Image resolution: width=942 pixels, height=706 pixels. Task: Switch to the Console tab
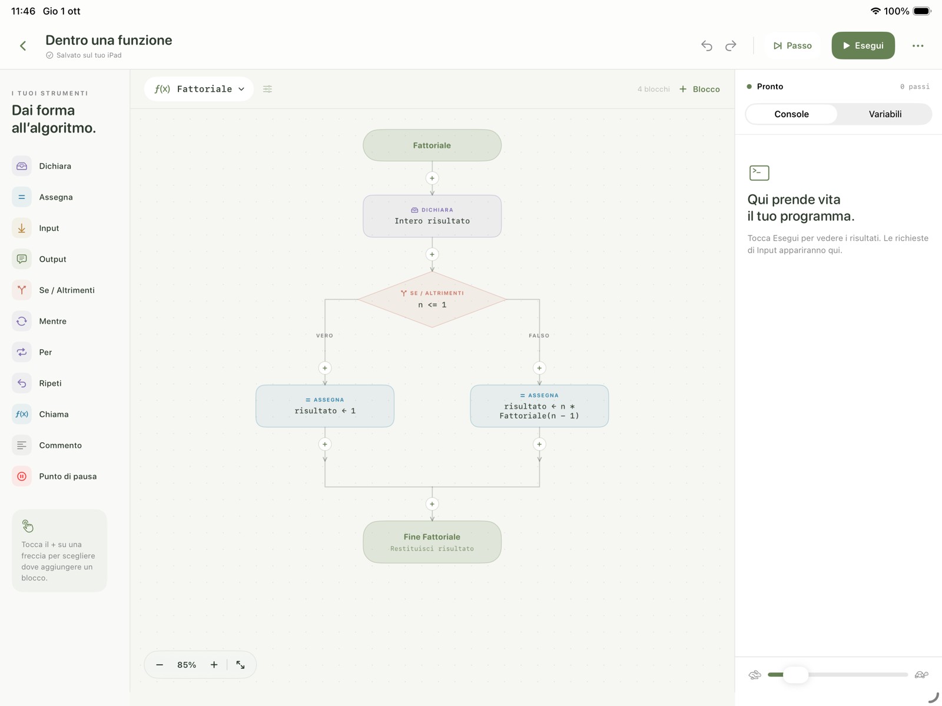[791, 114]
